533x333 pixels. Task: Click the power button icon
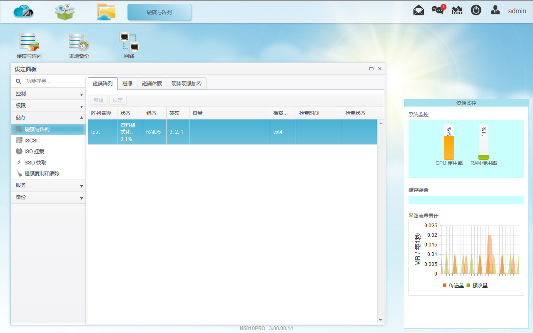(x=476, y=11)
